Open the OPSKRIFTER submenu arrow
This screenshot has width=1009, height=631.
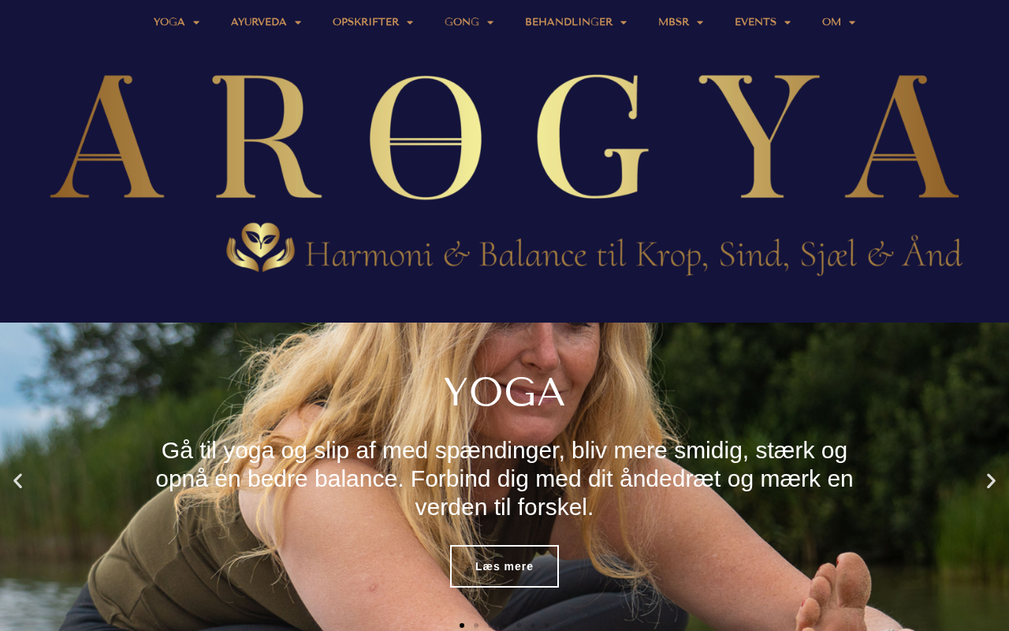tap(410, 23)
